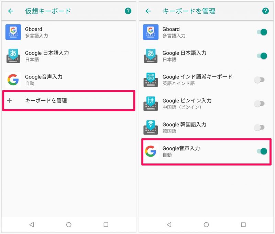Tap plus icon beside キーボードを管理
Image resolution: width=275 pixels, height=234 pixels.
point(9,100)
